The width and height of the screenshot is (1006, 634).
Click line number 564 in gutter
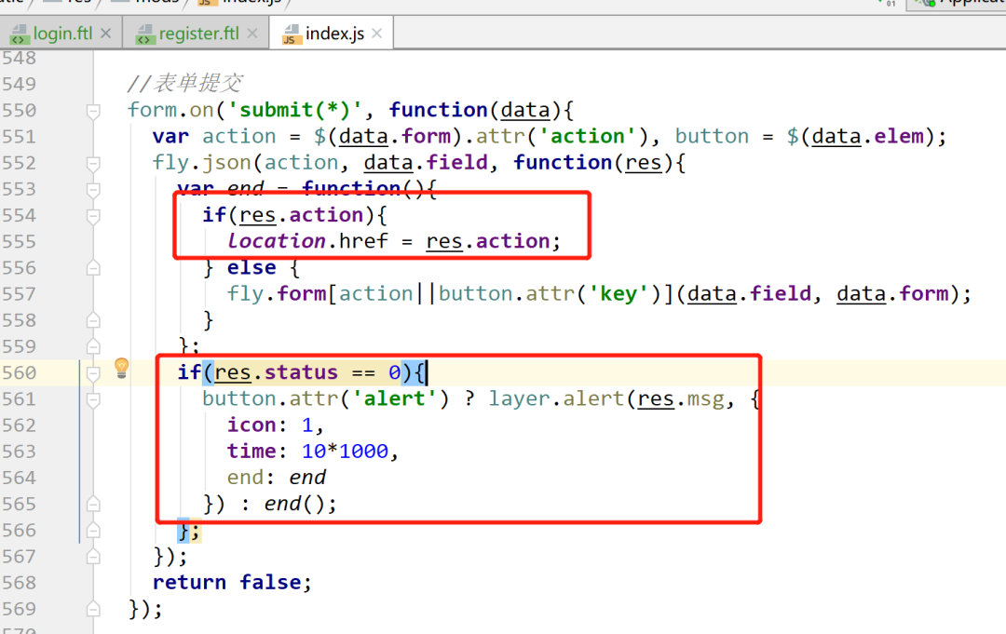pos(20,478)
